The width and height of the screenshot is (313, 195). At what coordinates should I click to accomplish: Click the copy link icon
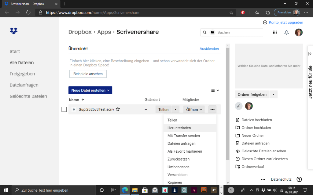(239, 106)
